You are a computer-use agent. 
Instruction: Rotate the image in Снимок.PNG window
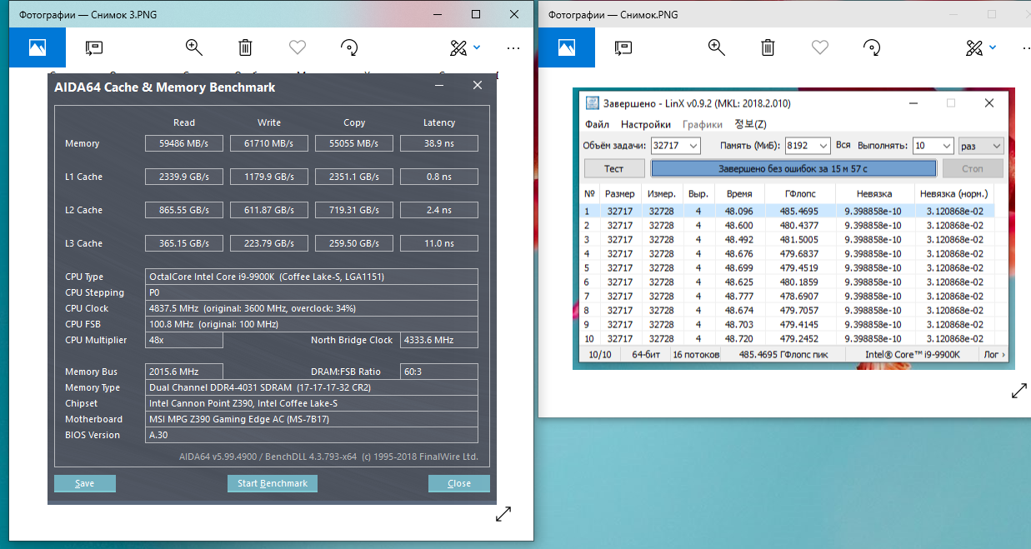pos(873,47)
